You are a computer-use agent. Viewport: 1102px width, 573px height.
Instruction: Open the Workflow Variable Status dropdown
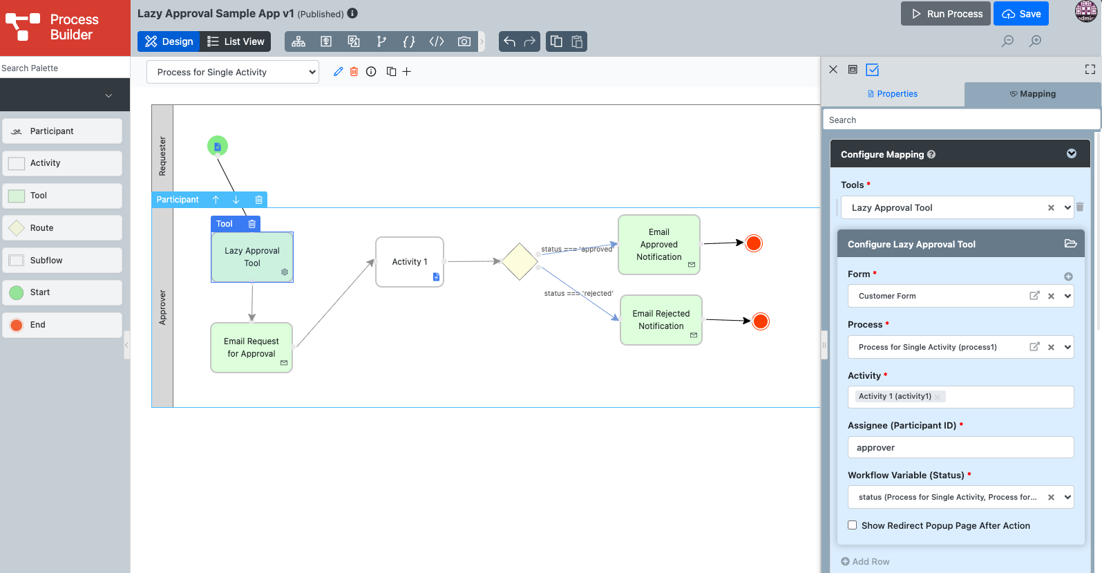coord(1067,497)
